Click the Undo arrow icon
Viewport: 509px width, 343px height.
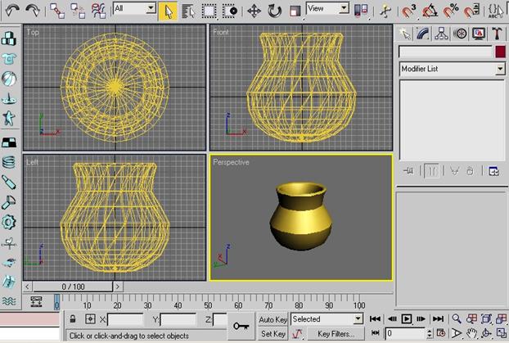point(11,10)
